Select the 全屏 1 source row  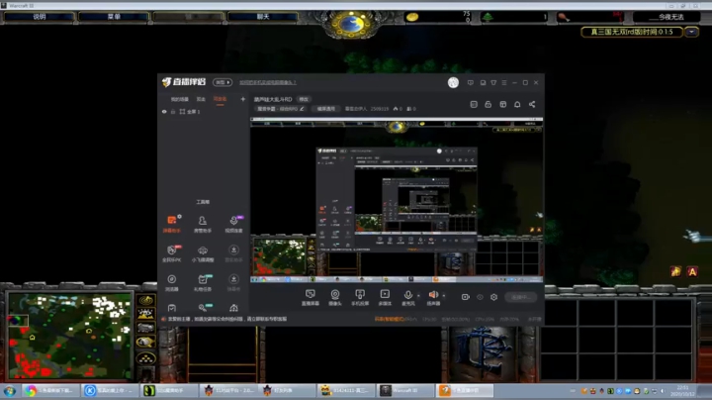tap(203, 112)
